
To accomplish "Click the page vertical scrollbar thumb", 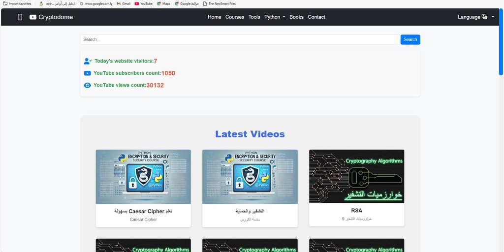I will 501,42.
